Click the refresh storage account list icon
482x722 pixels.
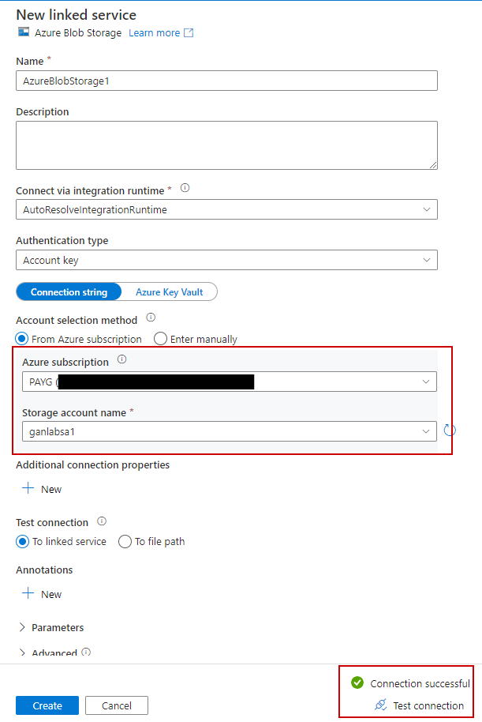coord(450,431)
